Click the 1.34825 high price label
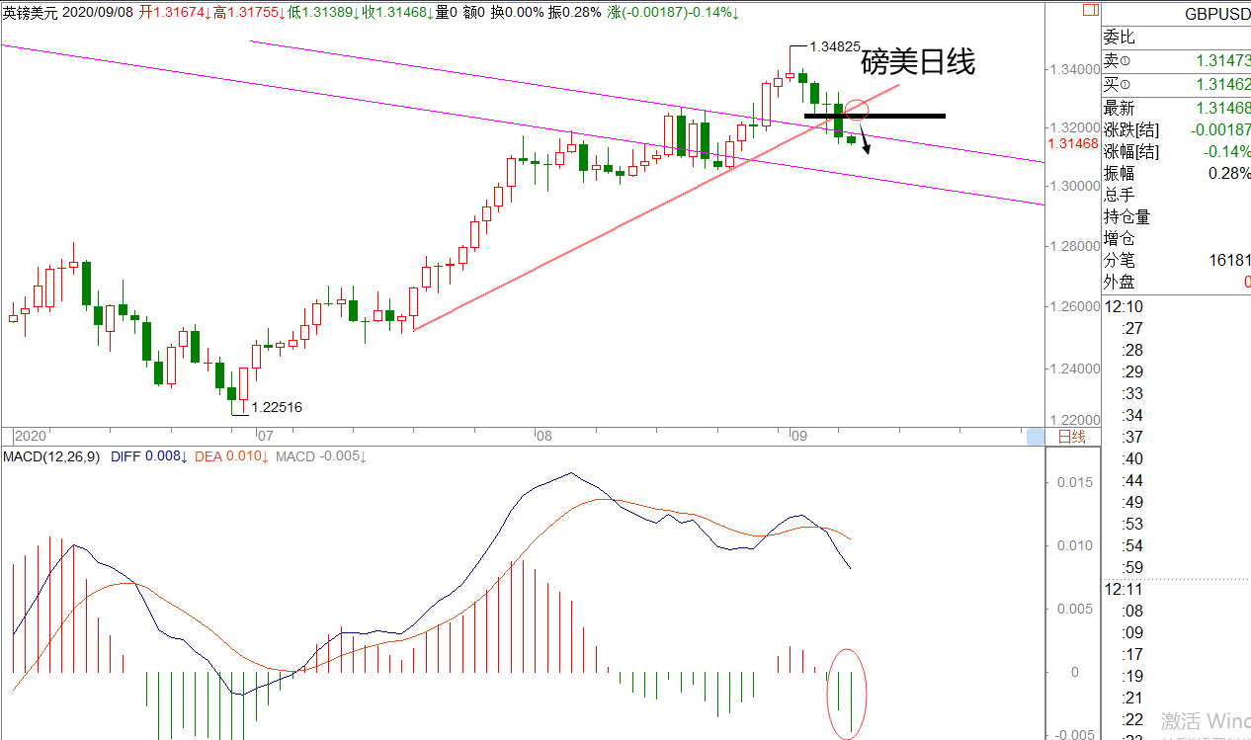This screenshot has height=740, width=1251. click(834, 46)
